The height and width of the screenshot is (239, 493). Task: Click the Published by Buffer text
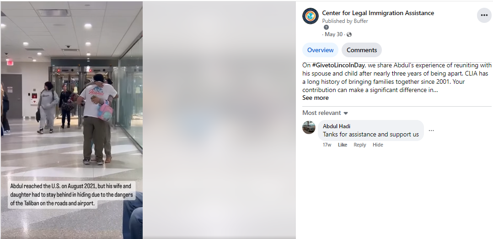[x=345, y=21]
